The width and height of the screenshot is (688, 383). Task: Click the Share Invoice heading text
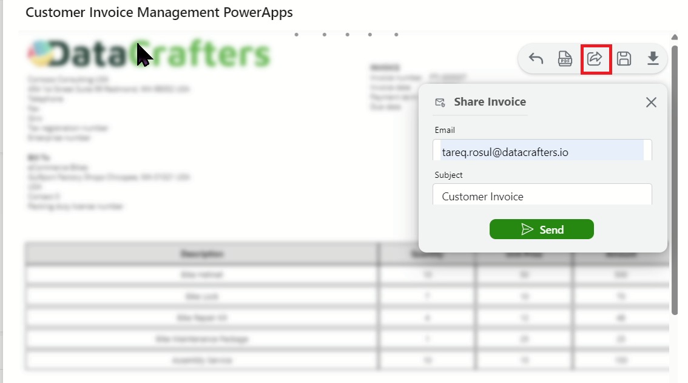click(x=490, y=102)
